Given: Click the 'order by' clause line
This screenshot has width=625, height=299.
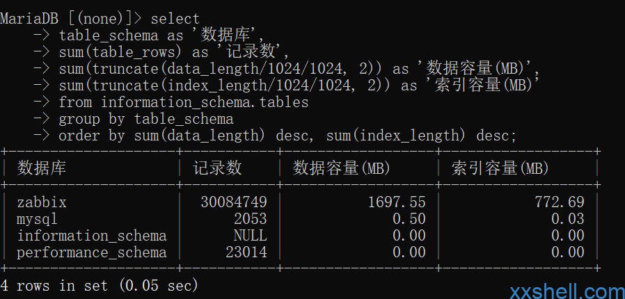Looking at the screenshot, I should click(287, 136).
